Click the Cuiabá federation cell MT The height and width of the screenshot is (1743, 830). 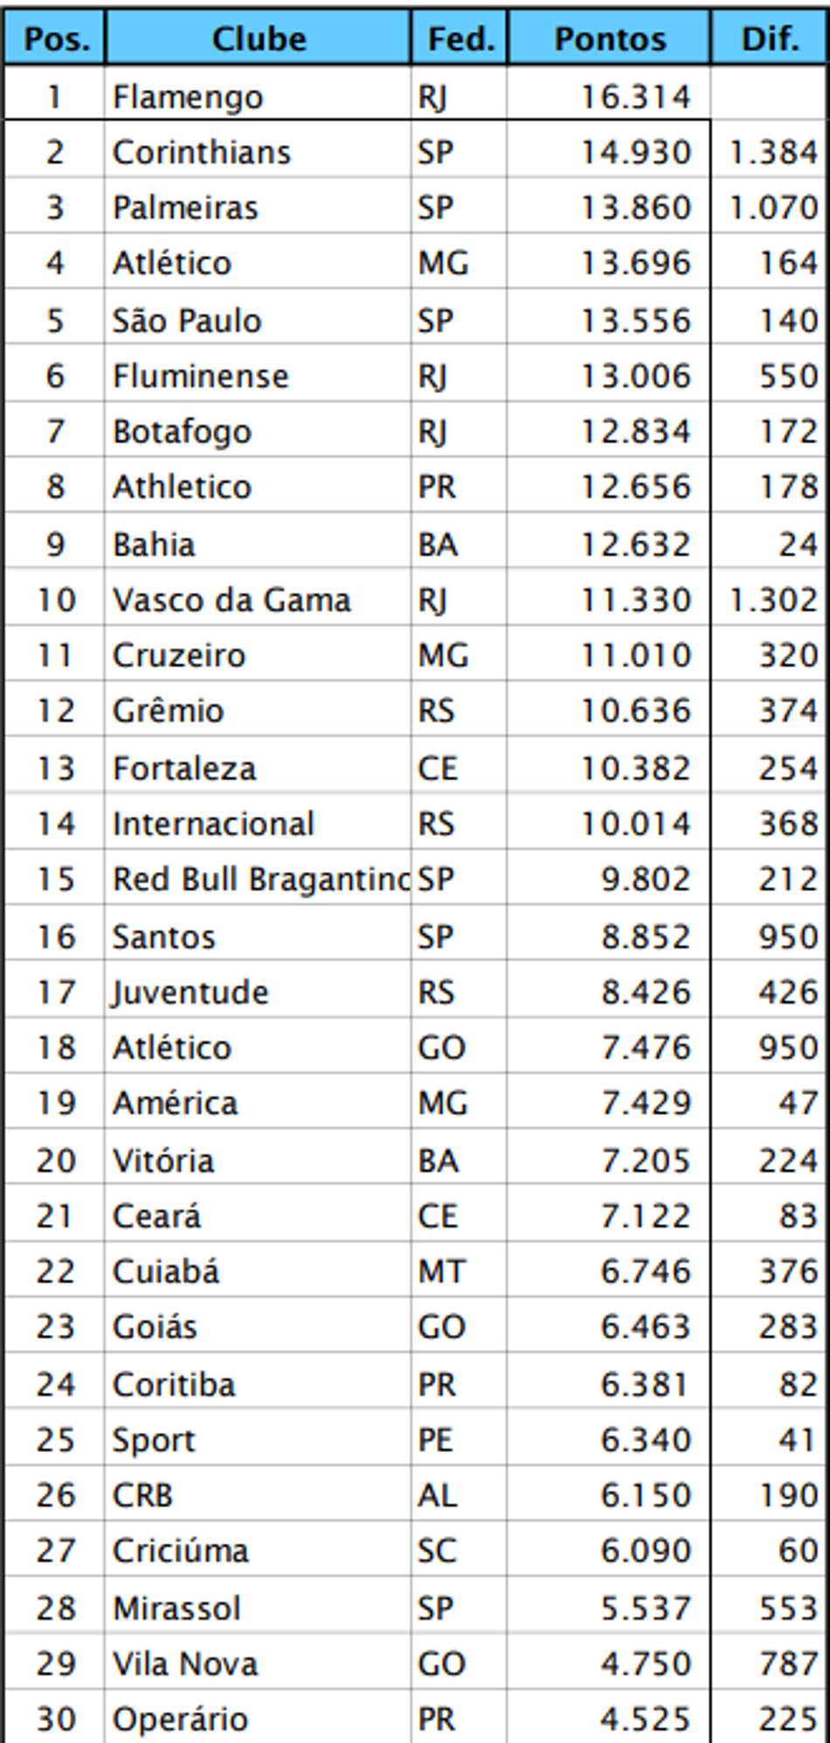459,1271
